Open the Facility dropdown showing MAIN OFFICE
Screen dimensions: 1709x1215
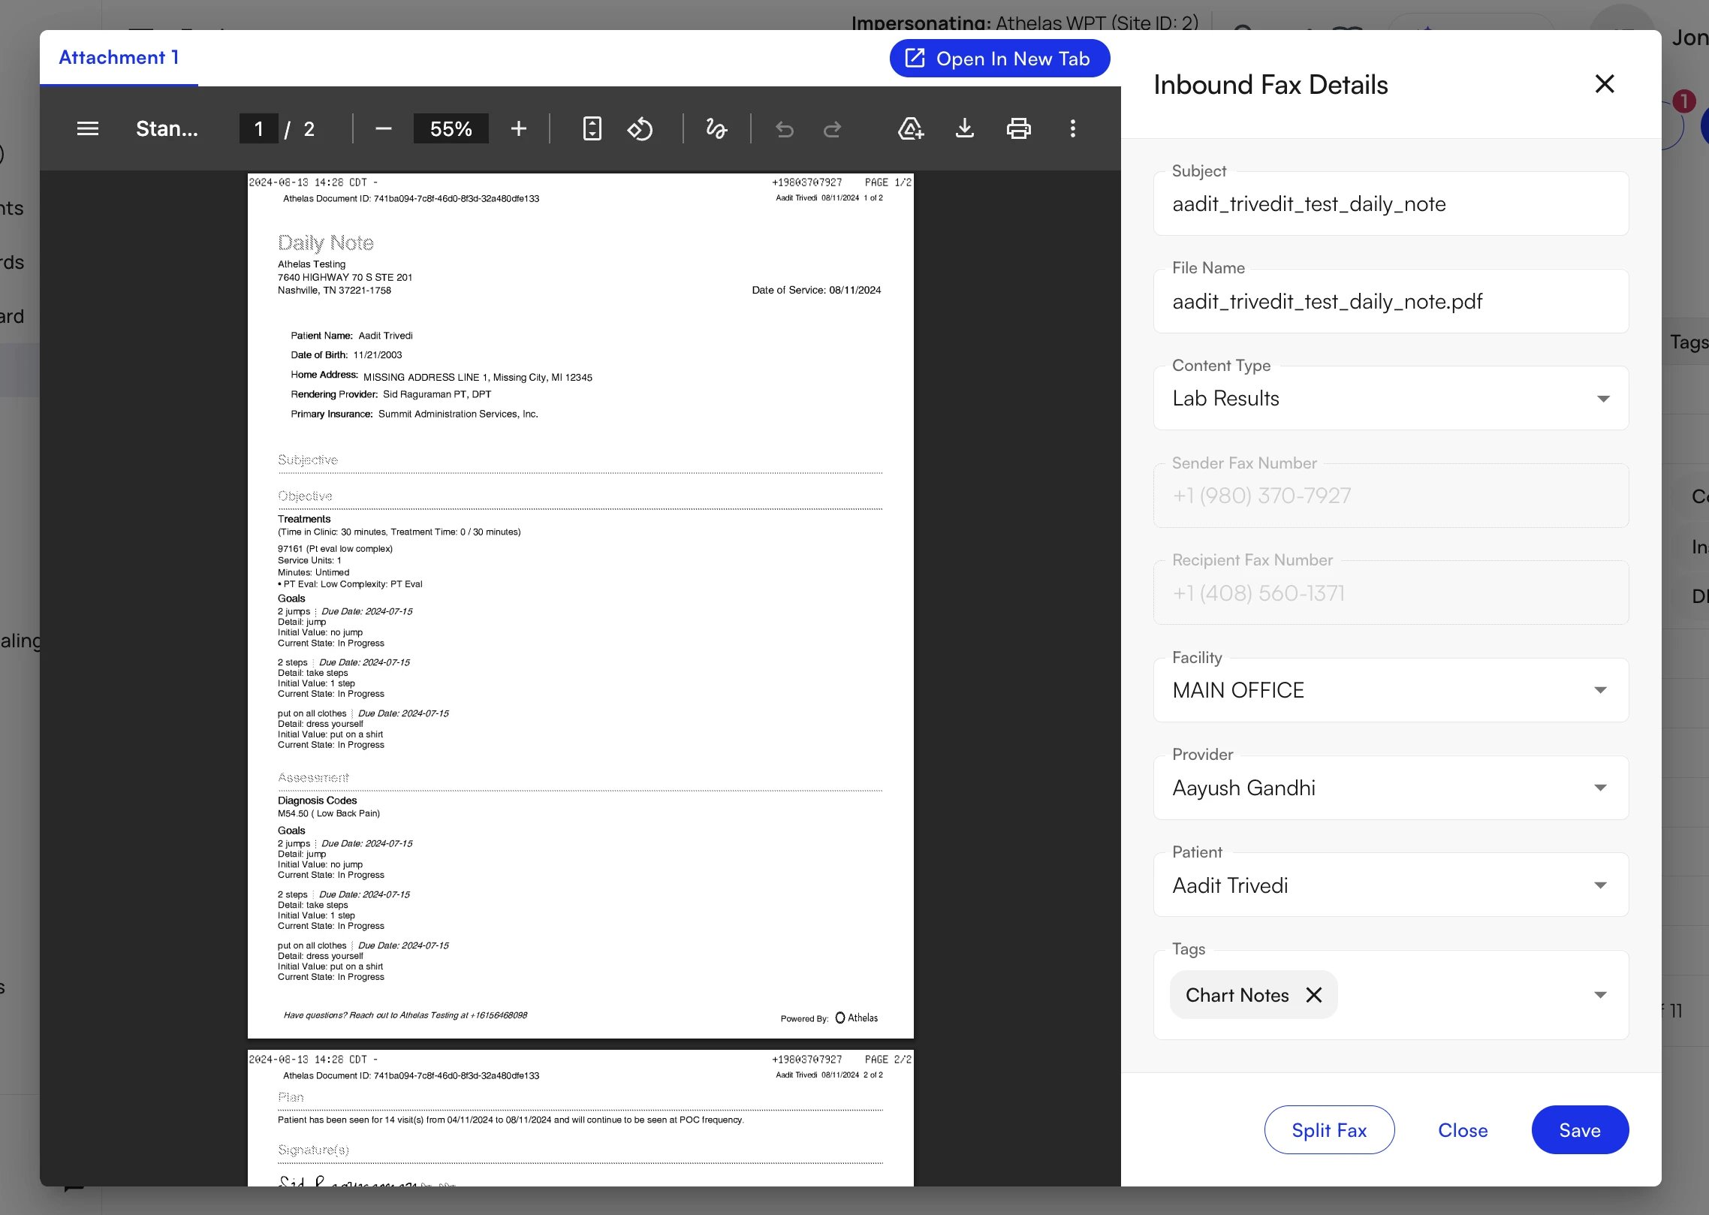pos(1391,690)
